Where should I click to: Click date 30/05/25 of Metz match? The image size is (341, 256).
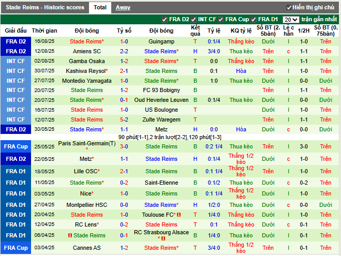coord(45,129)
